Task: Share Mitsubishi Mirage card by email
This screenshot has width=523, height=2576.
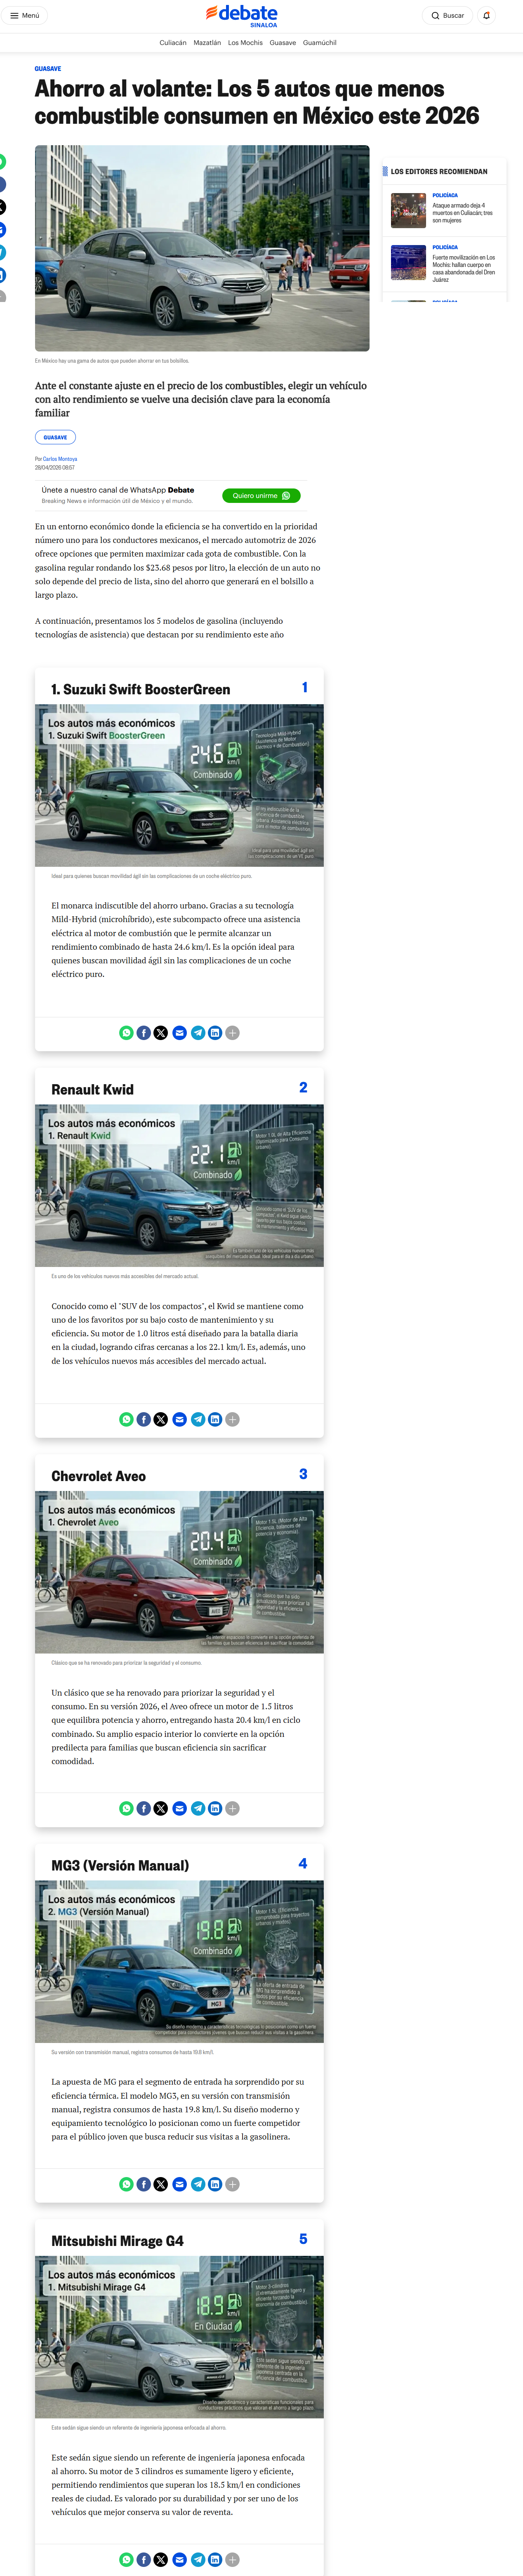Action: tap(180, 2560)
